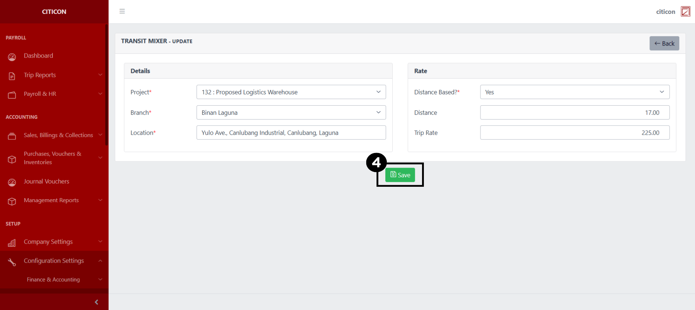Viewport: 695px width, 310px height.
Task: Click the Journal Vouchers sidebar icon
Action: click(x=12, y=182)
